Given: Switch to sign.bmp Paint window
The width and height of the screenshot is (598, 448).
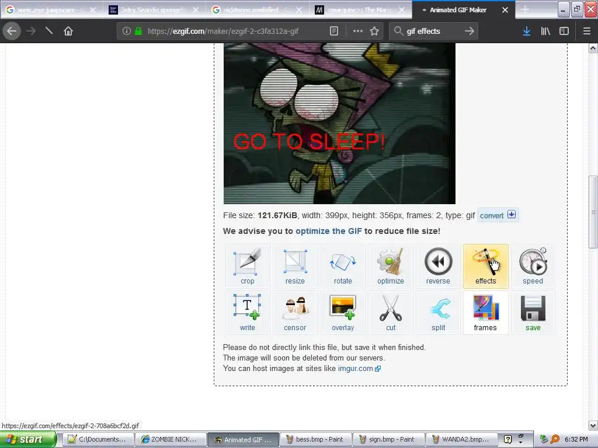Looking at the screenshot, I should (x=388, y=439).
